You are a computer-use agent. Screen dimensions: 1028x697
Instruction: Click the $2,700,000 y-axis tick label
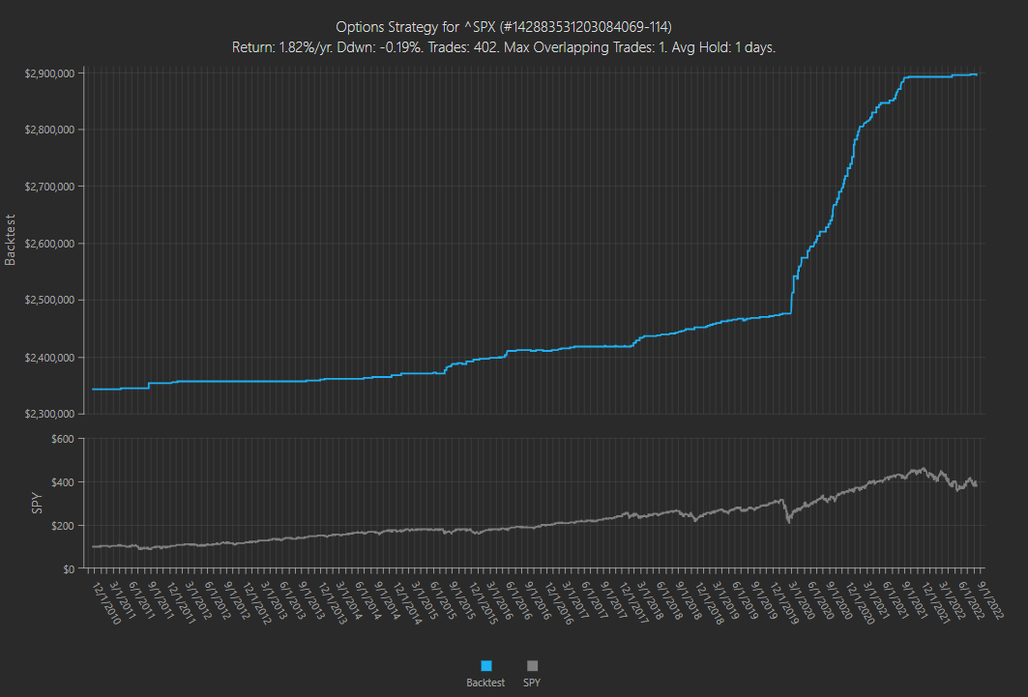click(50, 187)
